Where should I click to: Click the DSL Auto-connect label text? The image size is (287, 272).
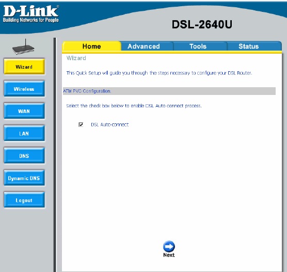(x=109, y=125)
